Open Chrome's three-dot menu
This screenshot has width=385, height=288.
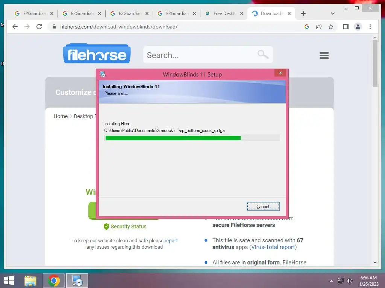(x=370, y=27)
